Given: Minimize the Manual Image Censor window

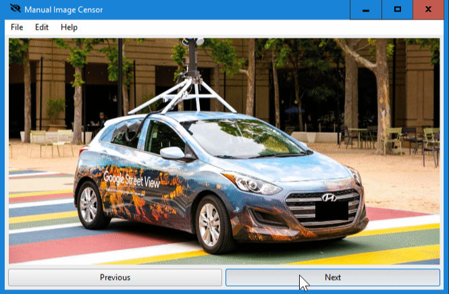Looking at the screenshot, I should (x=366, y=9).
